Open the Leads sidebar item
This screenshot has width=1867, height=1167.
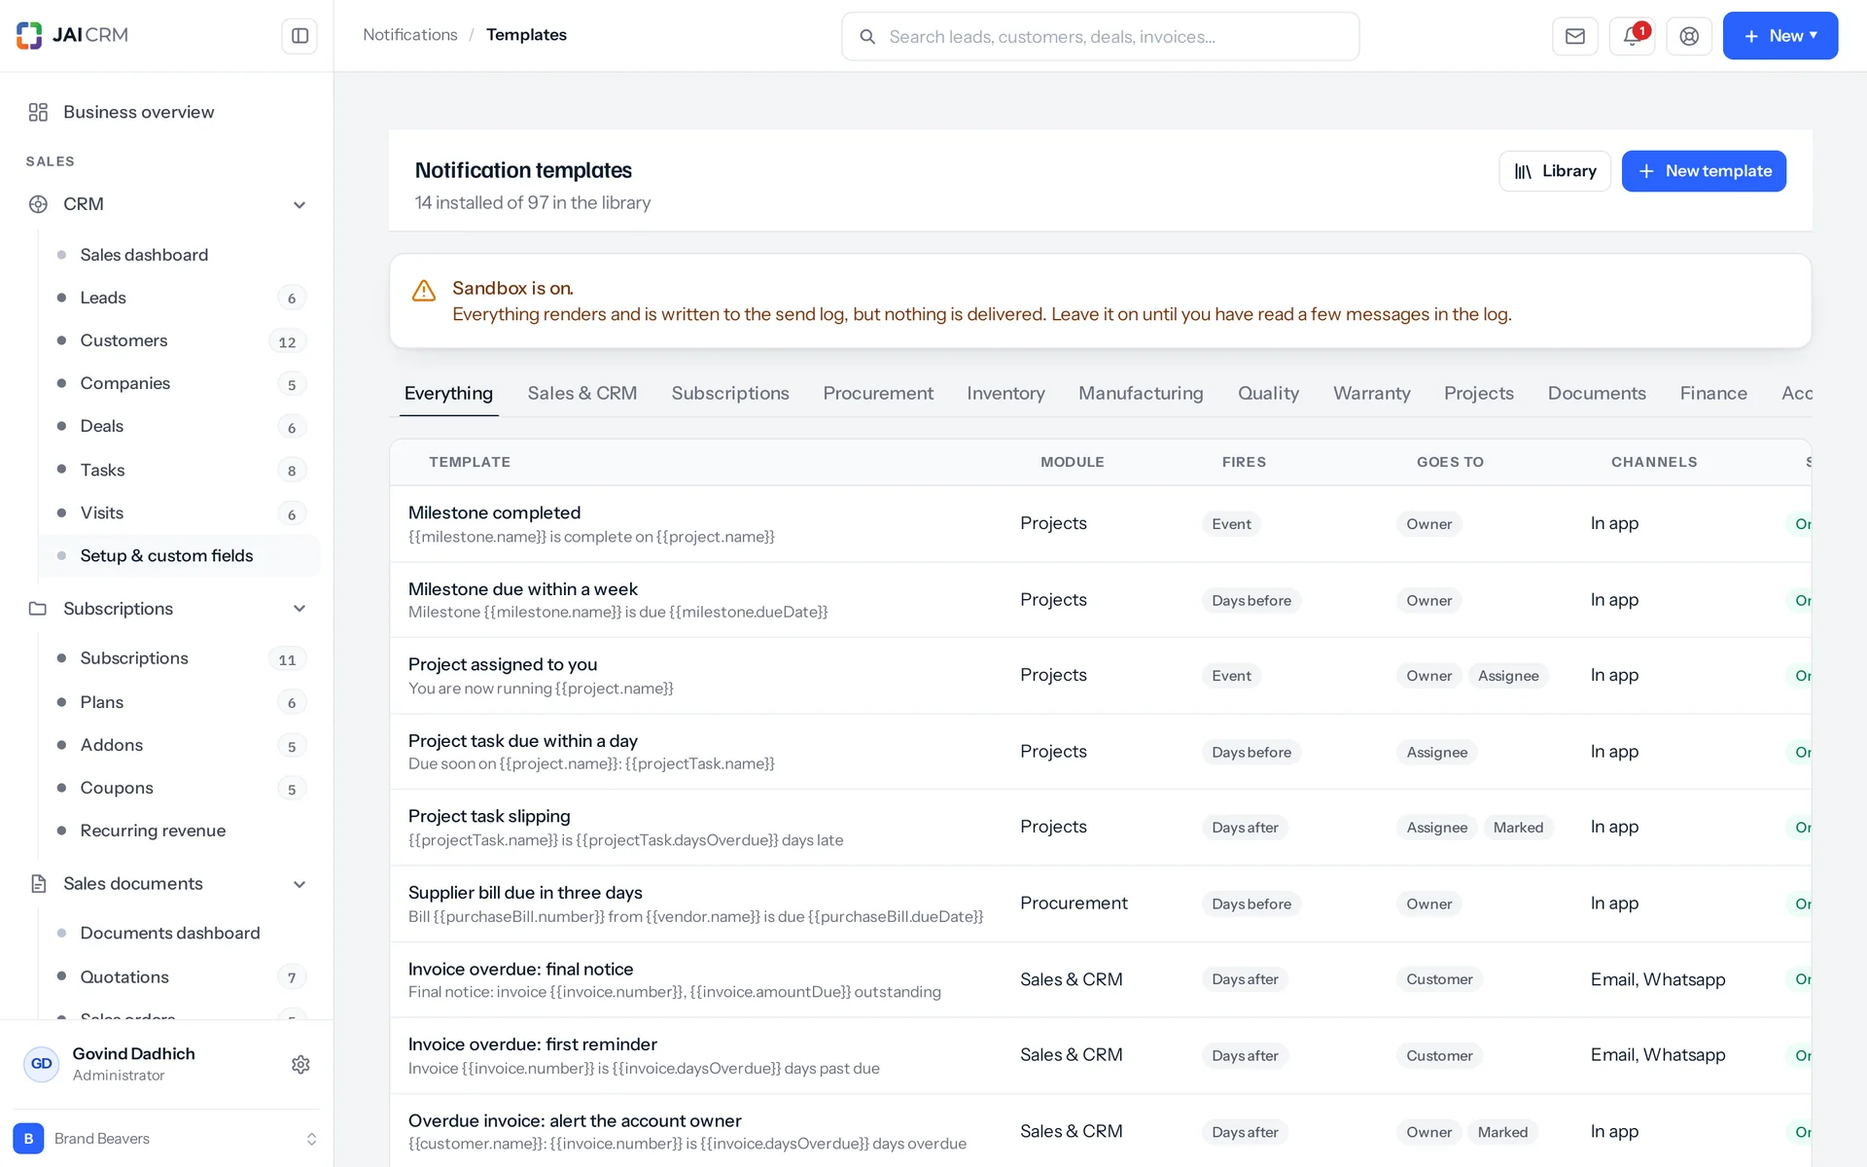pyautogui.click(x=179, y=298)
